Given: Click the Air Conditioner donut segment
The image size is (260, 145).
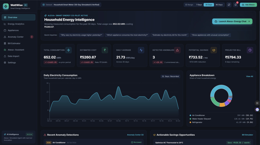Looking at the screenshot, I should click(221, 87).
